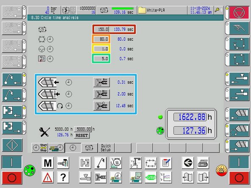The width and height of the screenshot is (251, 188).
Task: Toggle ejector retract button with right arrow
Action: point(12,95)
